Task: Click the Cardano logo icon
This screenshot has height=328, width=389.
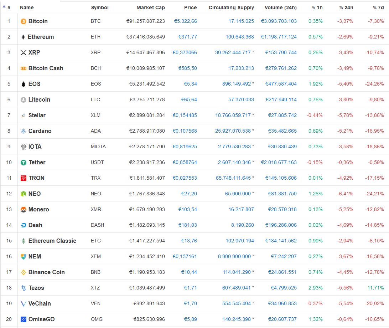Action: (23, 131)
